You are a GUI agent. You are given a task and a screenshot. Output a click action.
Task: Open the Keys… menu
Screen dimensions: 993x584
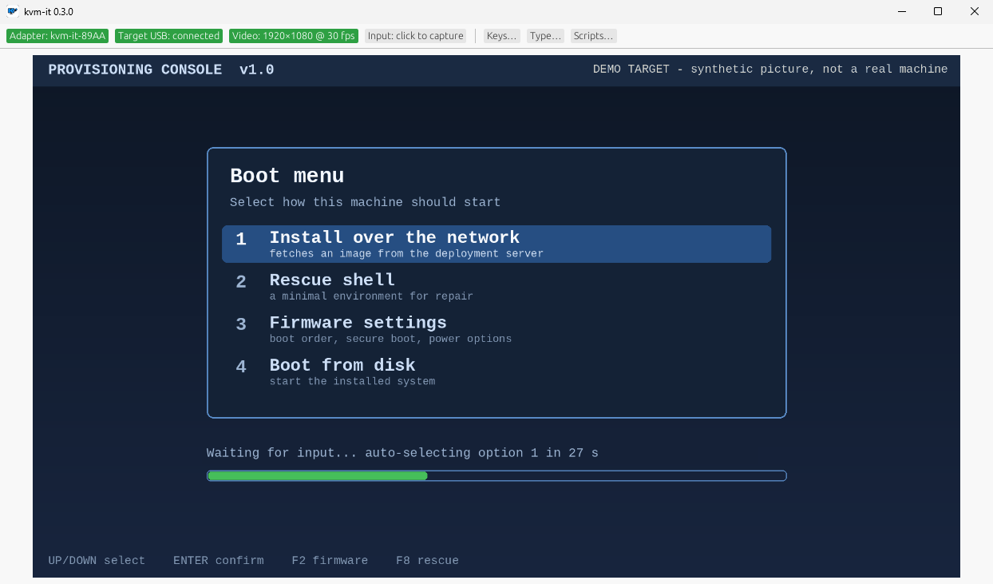tap(502, 36)
